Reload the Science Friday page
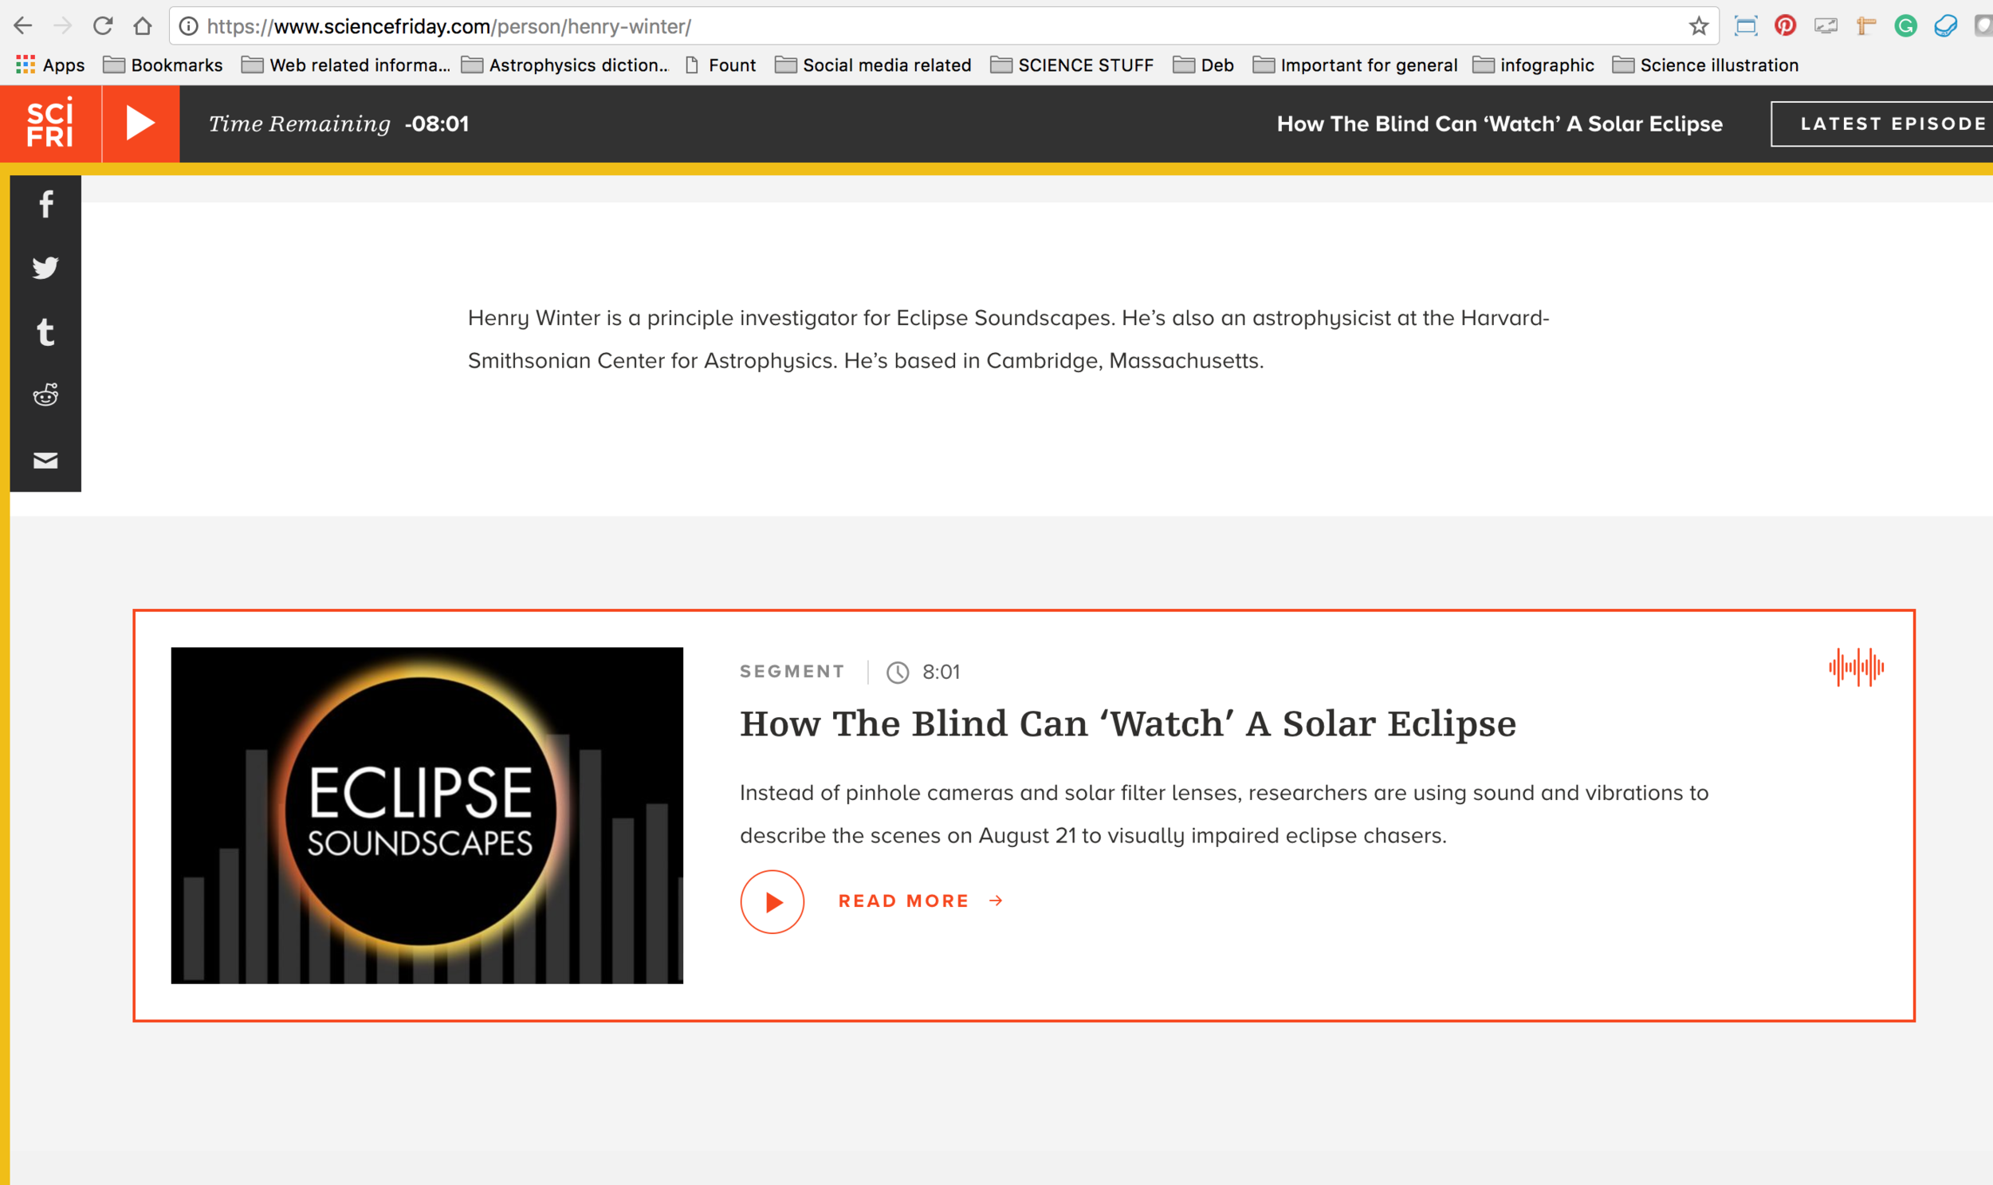Screen dimensions: 1993x1185 click(x=102, y=26)
